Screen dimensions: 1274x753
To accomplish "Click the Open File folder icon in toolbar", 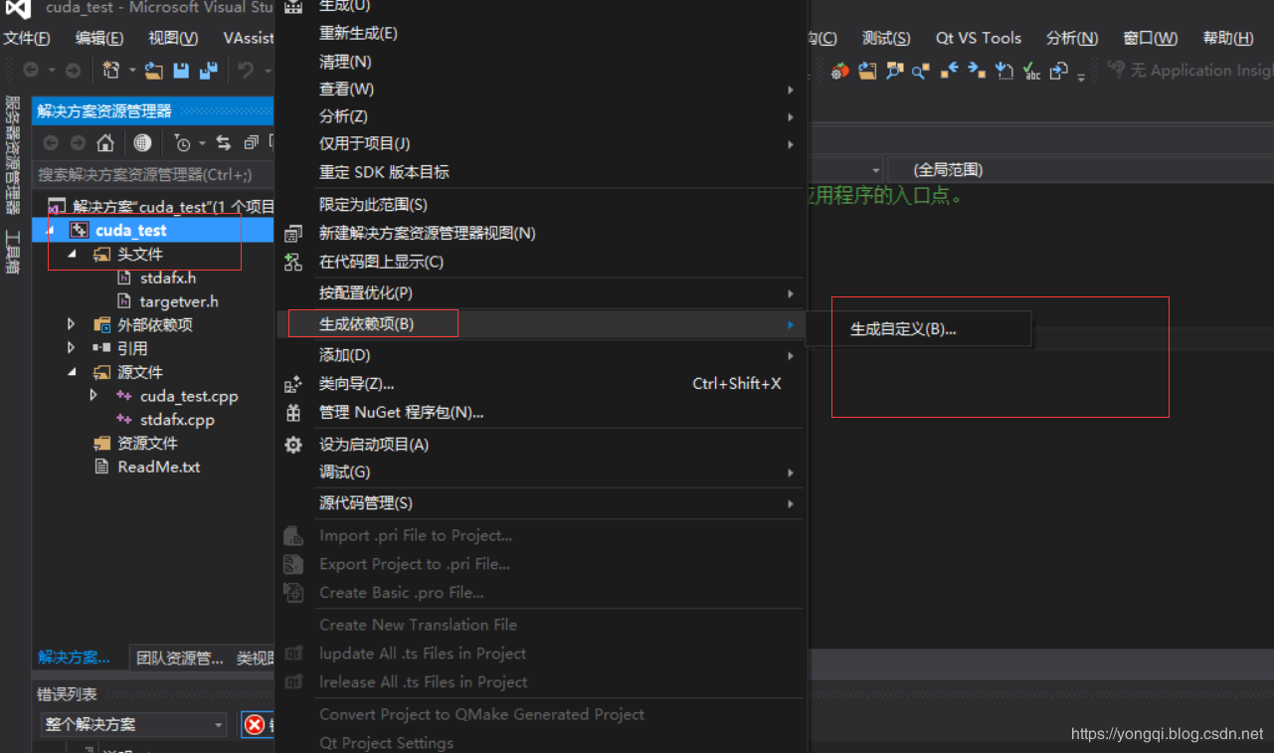I will 154,70.
